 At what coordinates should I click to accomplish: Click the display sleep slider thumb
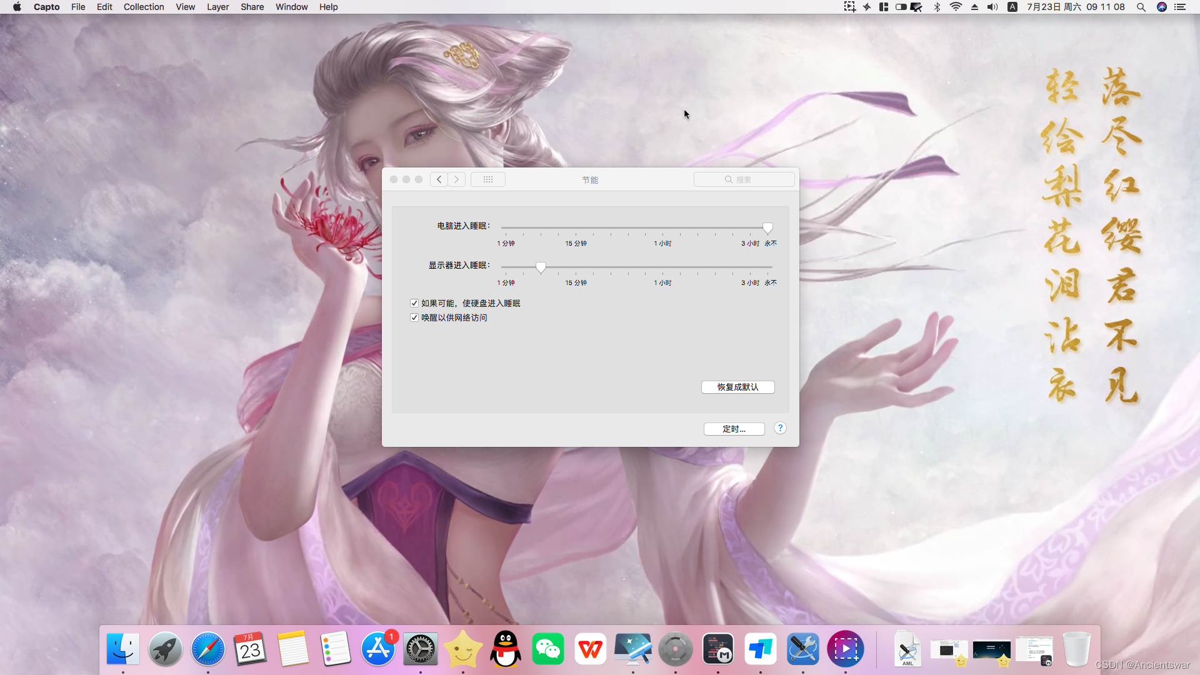pos(541,267)
